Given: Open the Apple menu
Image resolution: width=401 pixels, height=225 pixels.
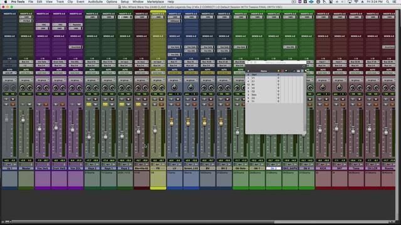Looking at the screenshot, I should click(x=6, y=2).
